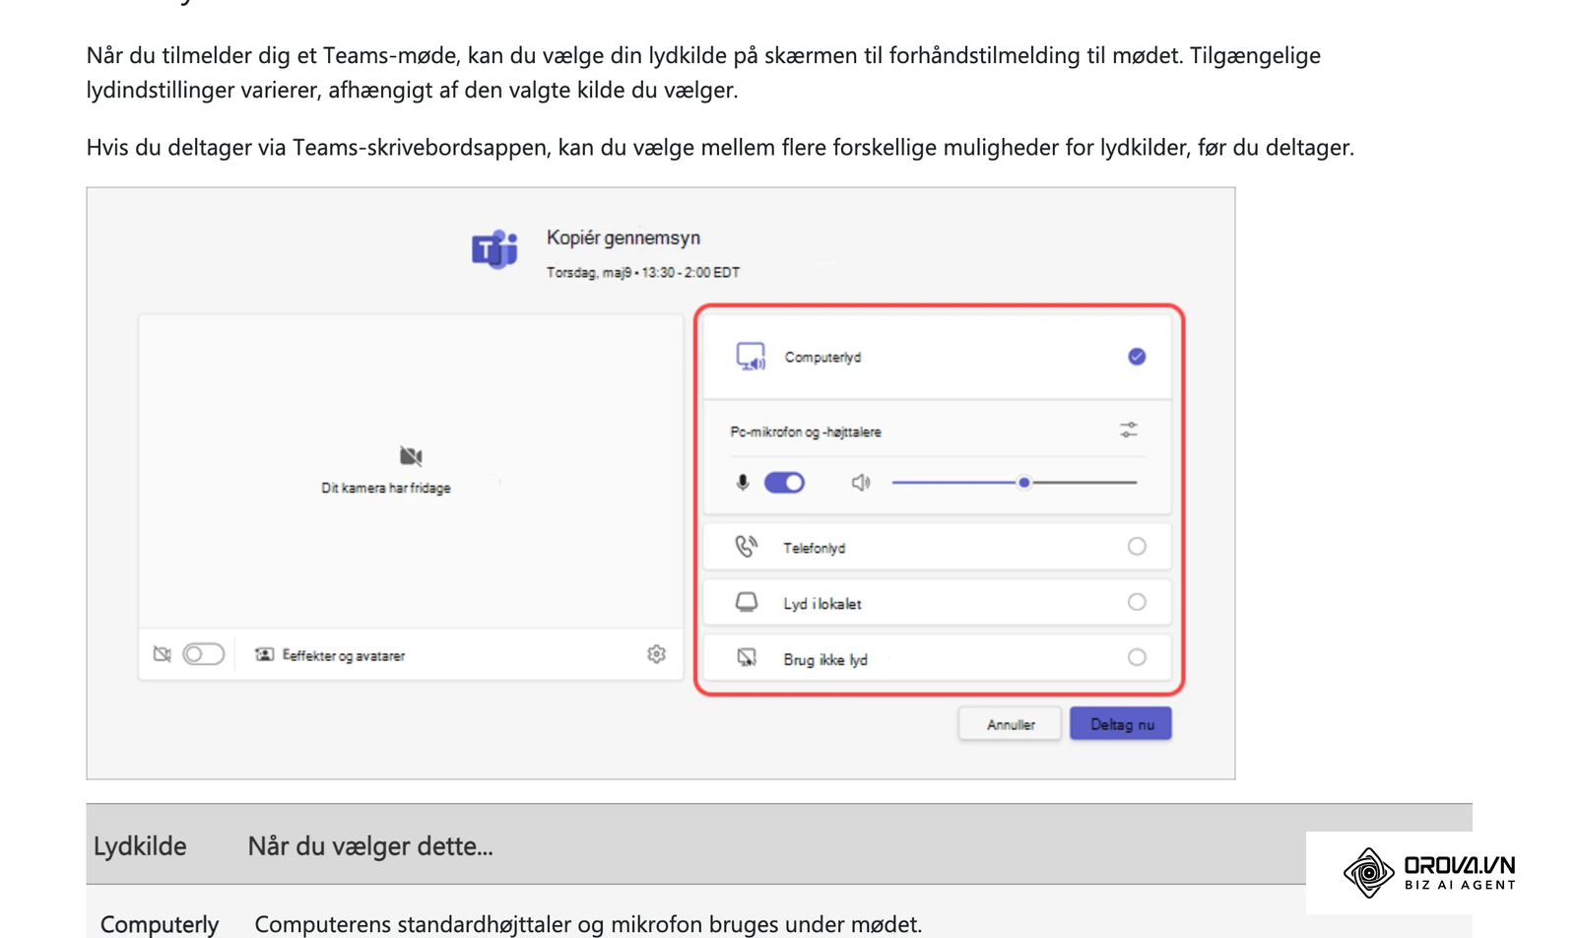
Task: Click the Computerens standardhøjttaler description cell
Action: [588, 923]
